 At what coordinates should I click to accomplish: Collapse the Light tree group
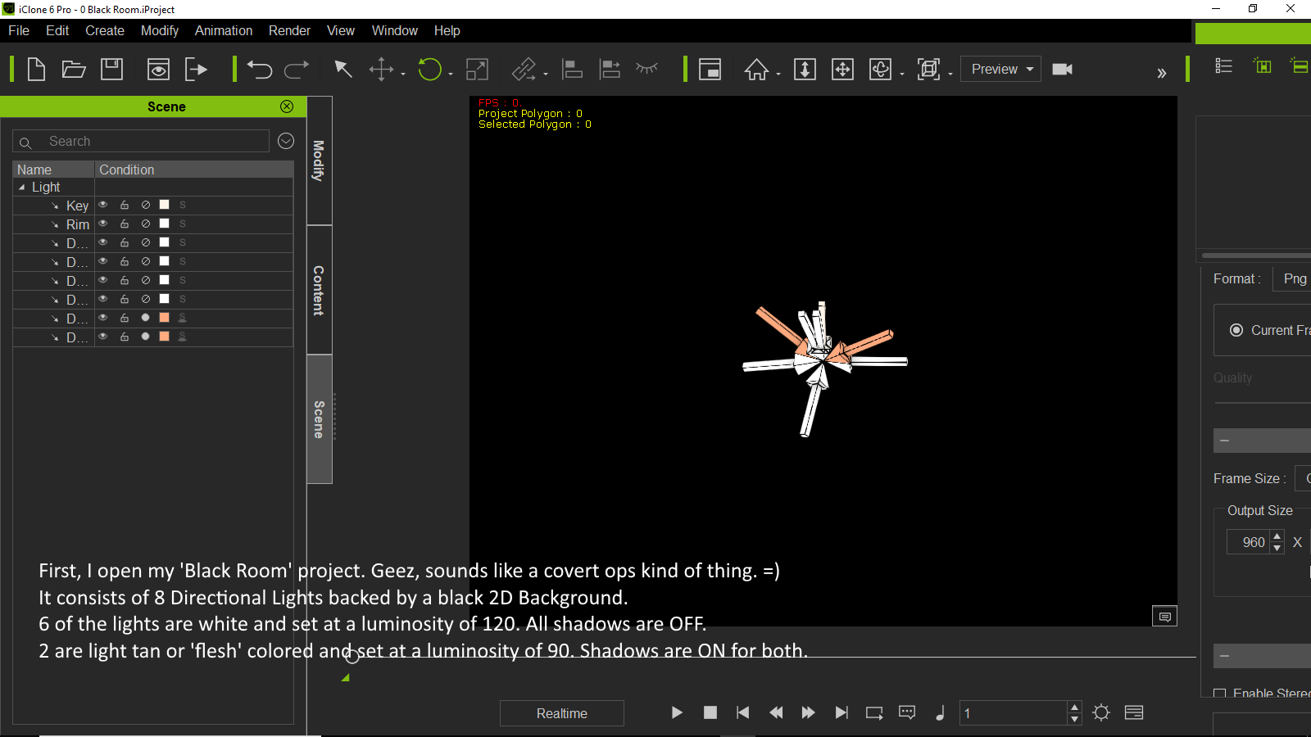coord(22,188)
